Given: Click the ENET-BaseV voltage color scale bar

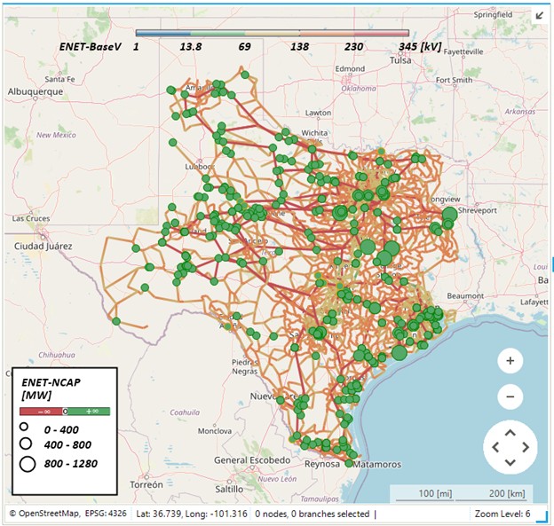Looking at the screenshot, I should 269,34.
